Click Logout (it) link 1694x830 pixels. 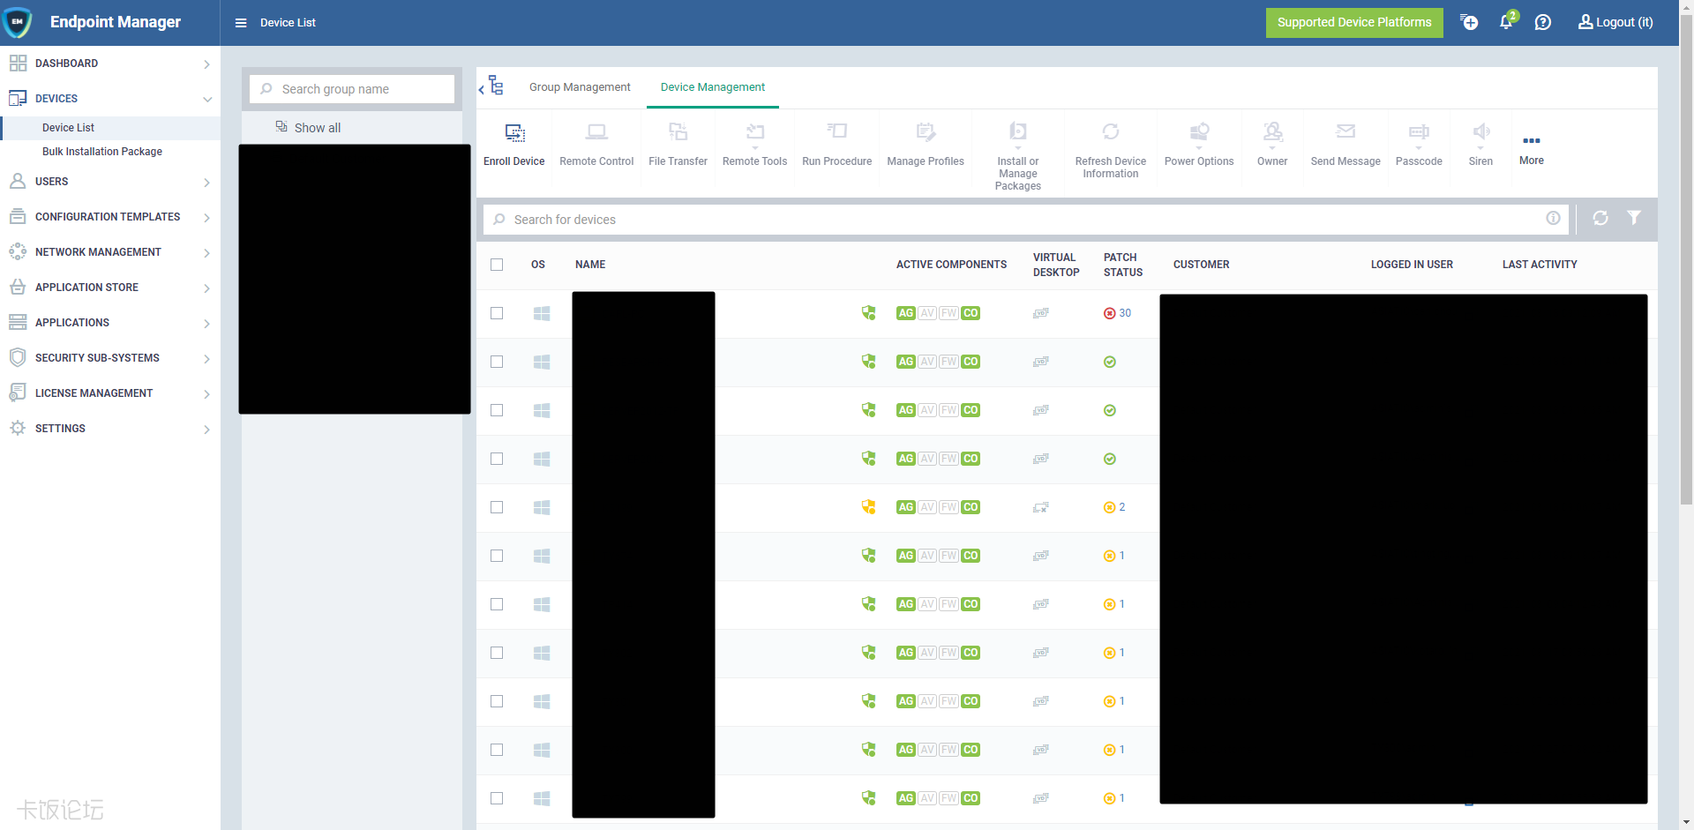click(1615, 22)
